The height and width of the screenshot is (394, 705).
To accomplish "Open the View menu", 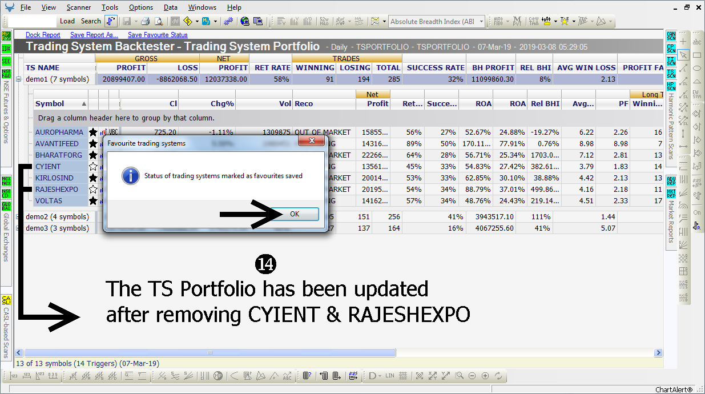I will tap(49, 7).
